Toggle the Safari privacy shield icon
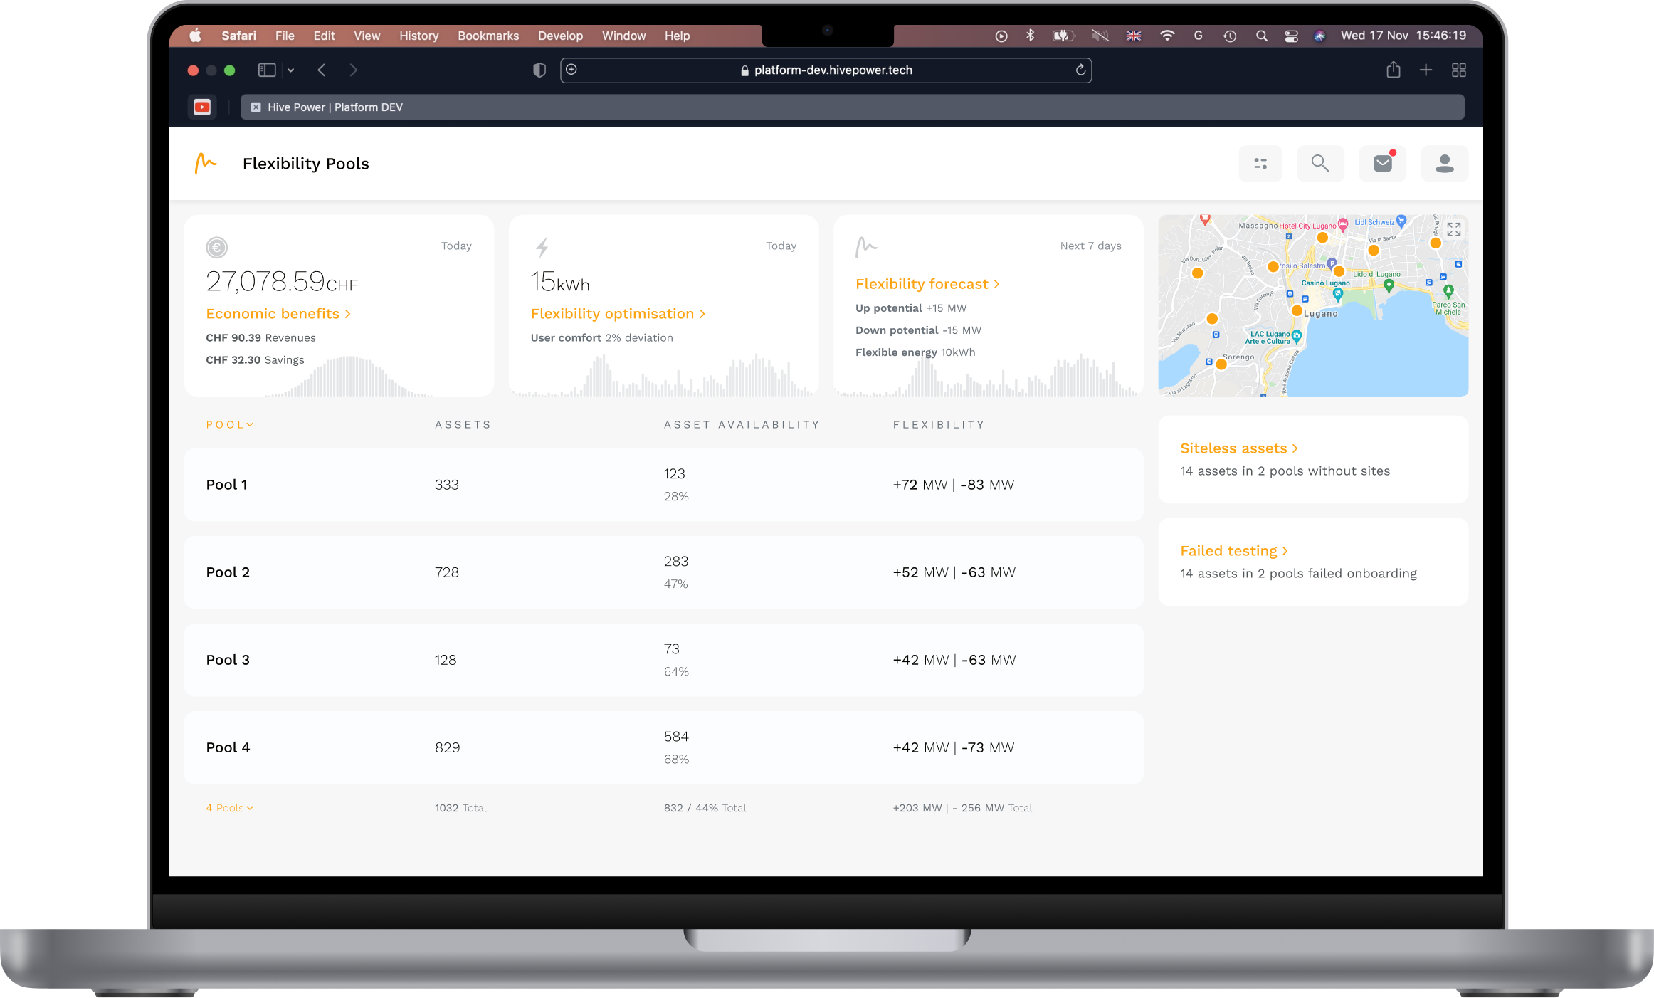This screenshot has height=998, width=1654. 539,70
